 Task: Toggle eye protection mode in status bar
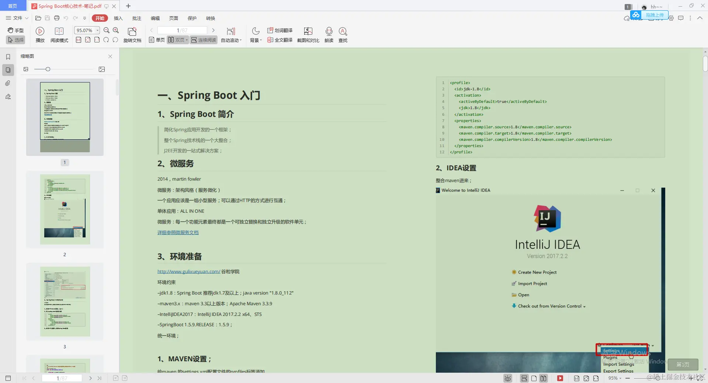(508, 378)
